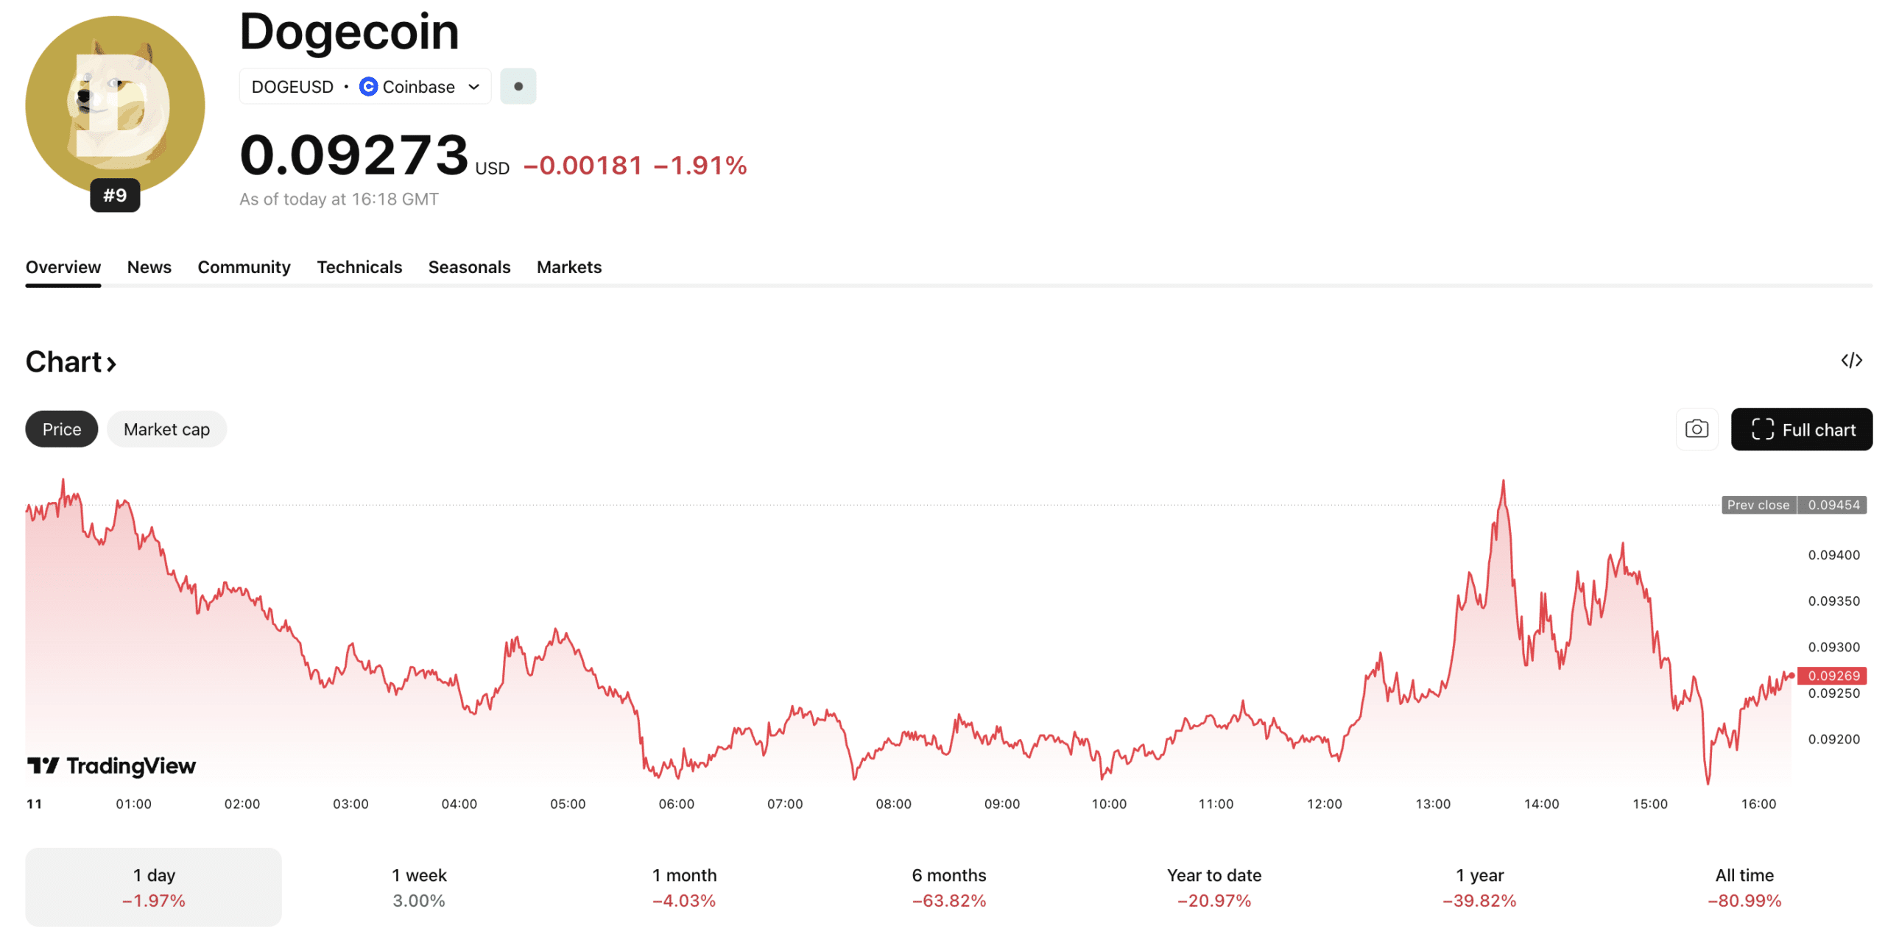The width and height of the screenshot is (1885, 948).
Task: Switch to the Seasonals tab
Action: tap(469, 267)
